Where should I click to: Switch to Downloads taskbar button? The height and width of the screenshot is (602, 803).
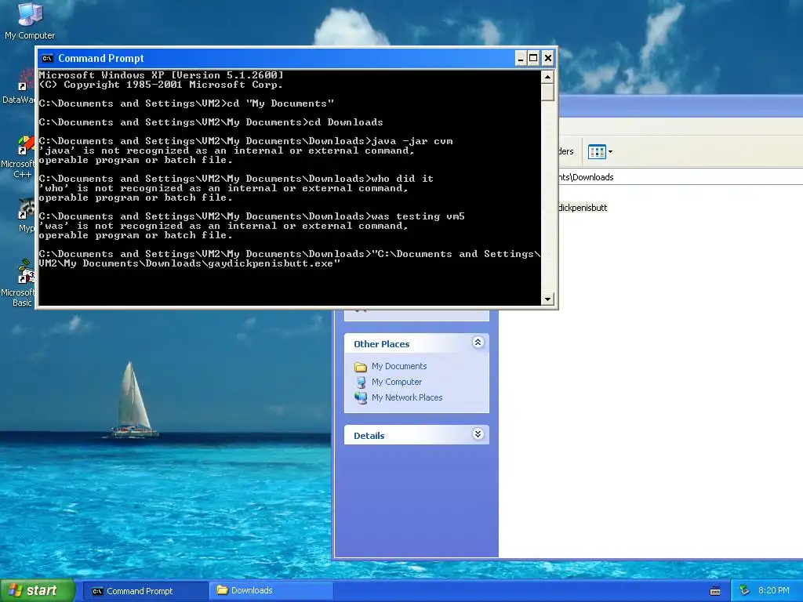[271, 591]
